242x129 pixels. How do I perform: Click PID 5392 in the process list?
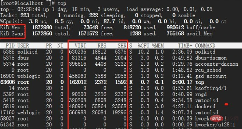pos(9,94)
